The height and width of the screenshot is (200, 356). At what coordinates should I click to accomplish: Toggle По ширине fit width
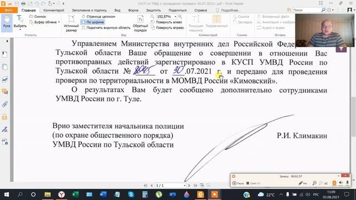(x=93, y=22)
